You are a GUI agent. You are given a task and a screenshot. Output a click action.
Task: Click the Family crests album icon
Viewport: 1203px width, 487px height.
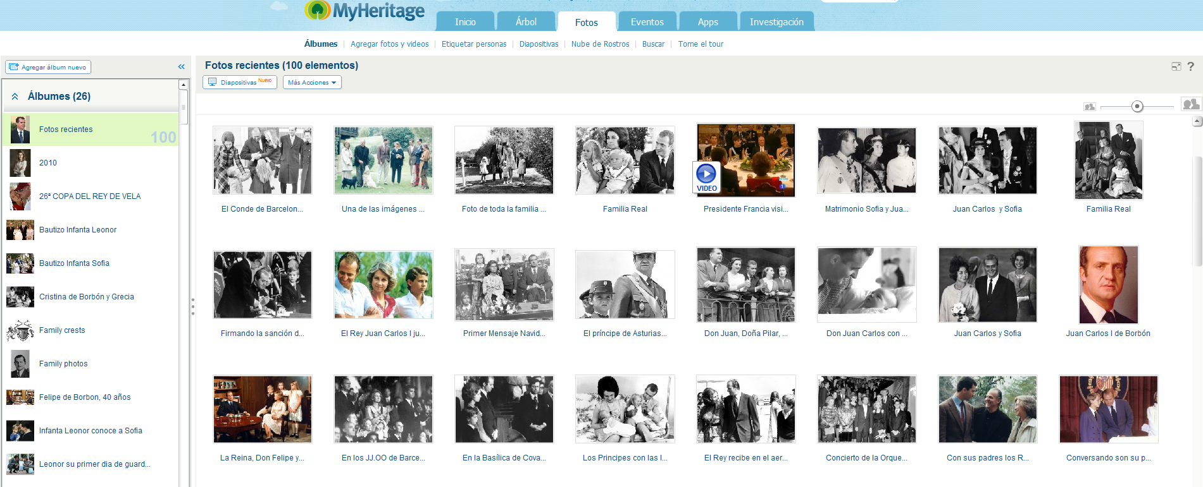[x=20, y=330]
